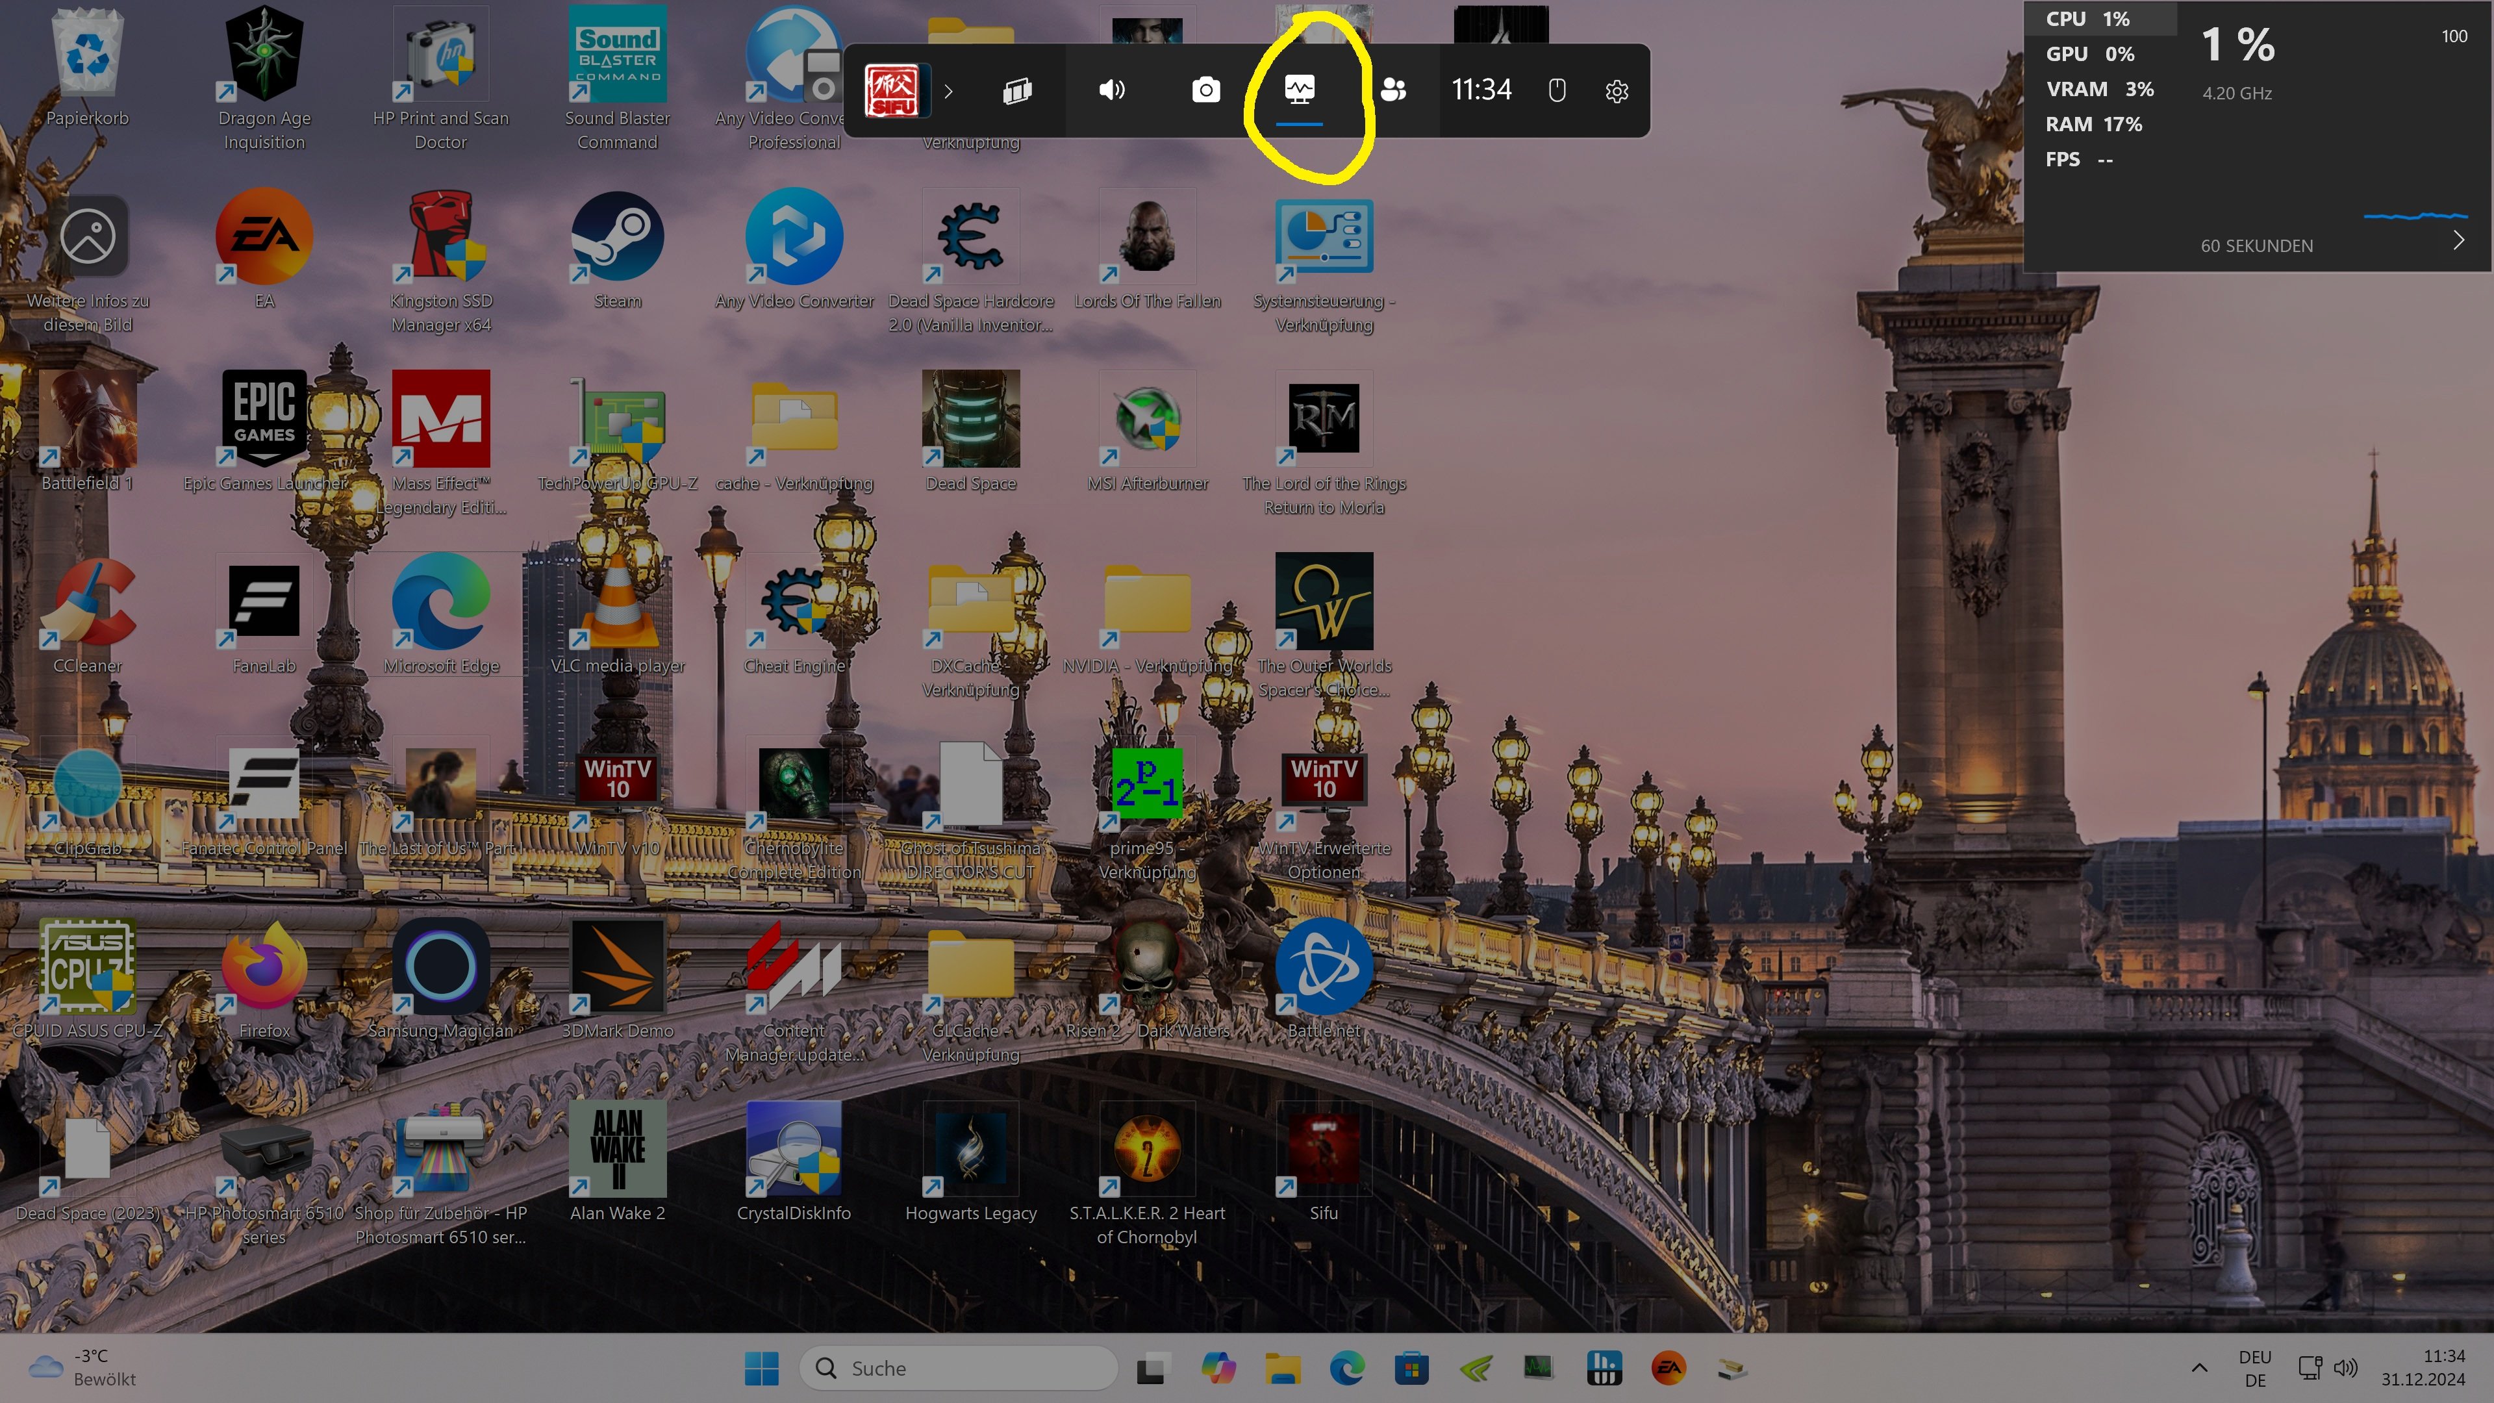Open the Xbox Social widget
The image size is (2494, 1403).
click(1393, 91)
